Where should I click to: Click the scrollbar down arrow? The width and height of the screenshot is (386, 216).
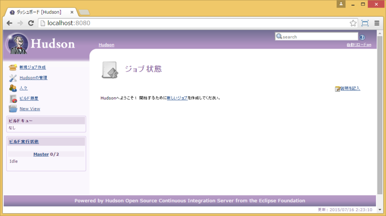point(380,210)
